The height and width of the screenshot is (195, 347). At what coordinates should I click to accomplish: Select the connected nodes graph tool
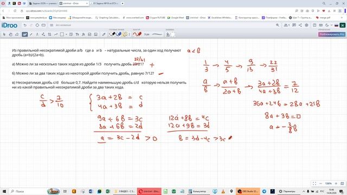pyautogui.click(x=43, y=34)
